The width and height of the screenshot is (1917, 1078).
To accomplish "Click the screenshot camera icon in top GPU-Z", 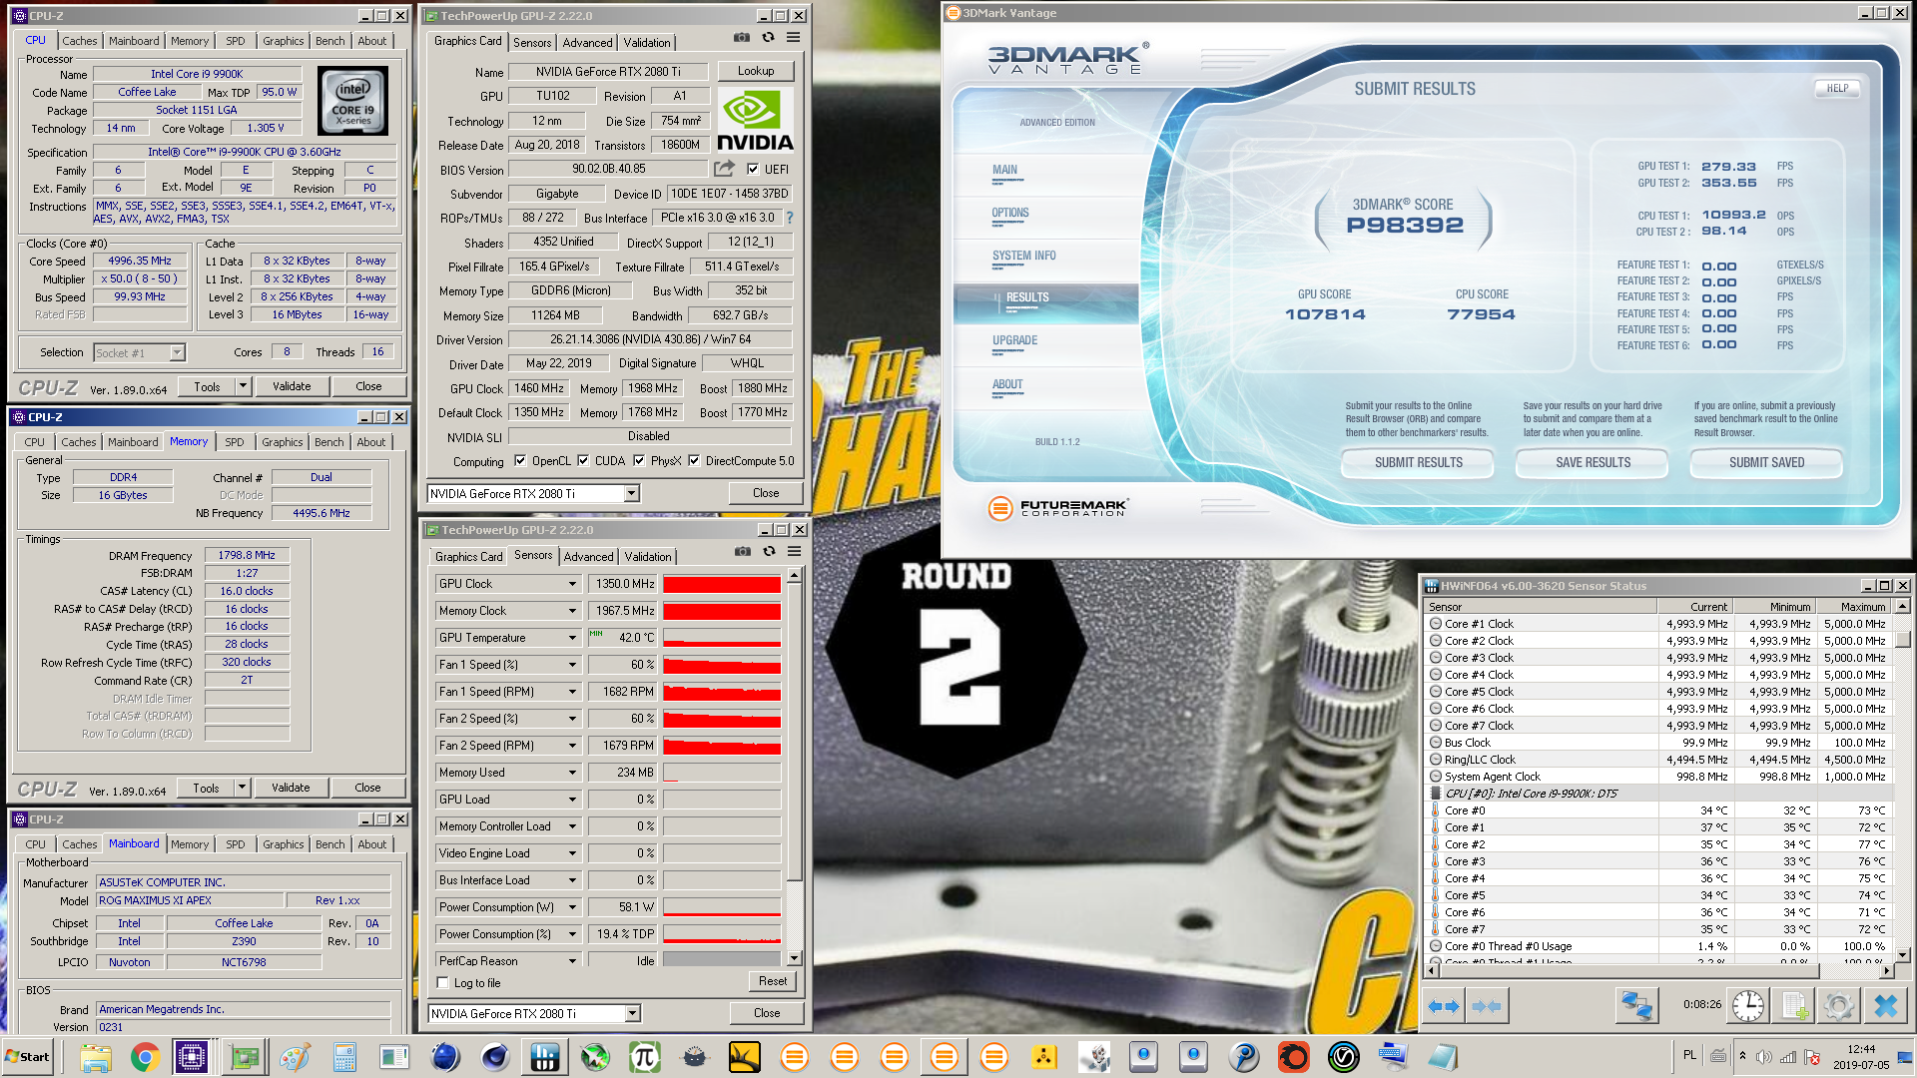I will [x=742, y=37].
